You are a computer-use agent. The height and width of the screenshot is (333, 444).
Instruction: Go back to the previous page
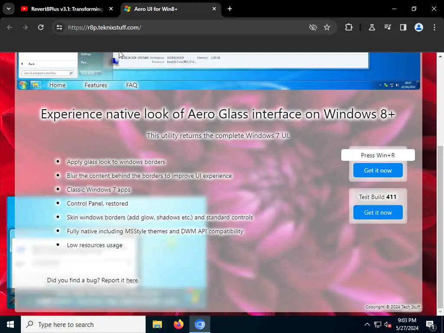(x=10, y=27)
